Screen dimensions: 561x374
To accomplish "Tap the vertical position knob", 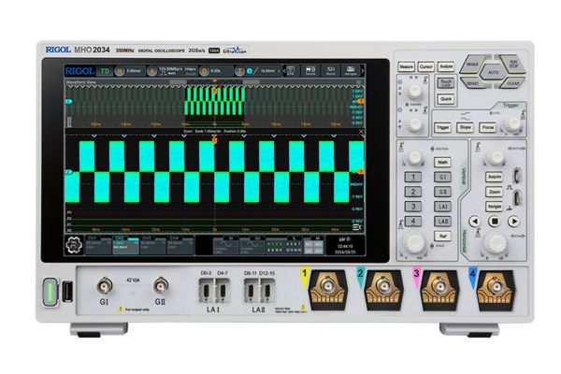I will pos(414,157).
